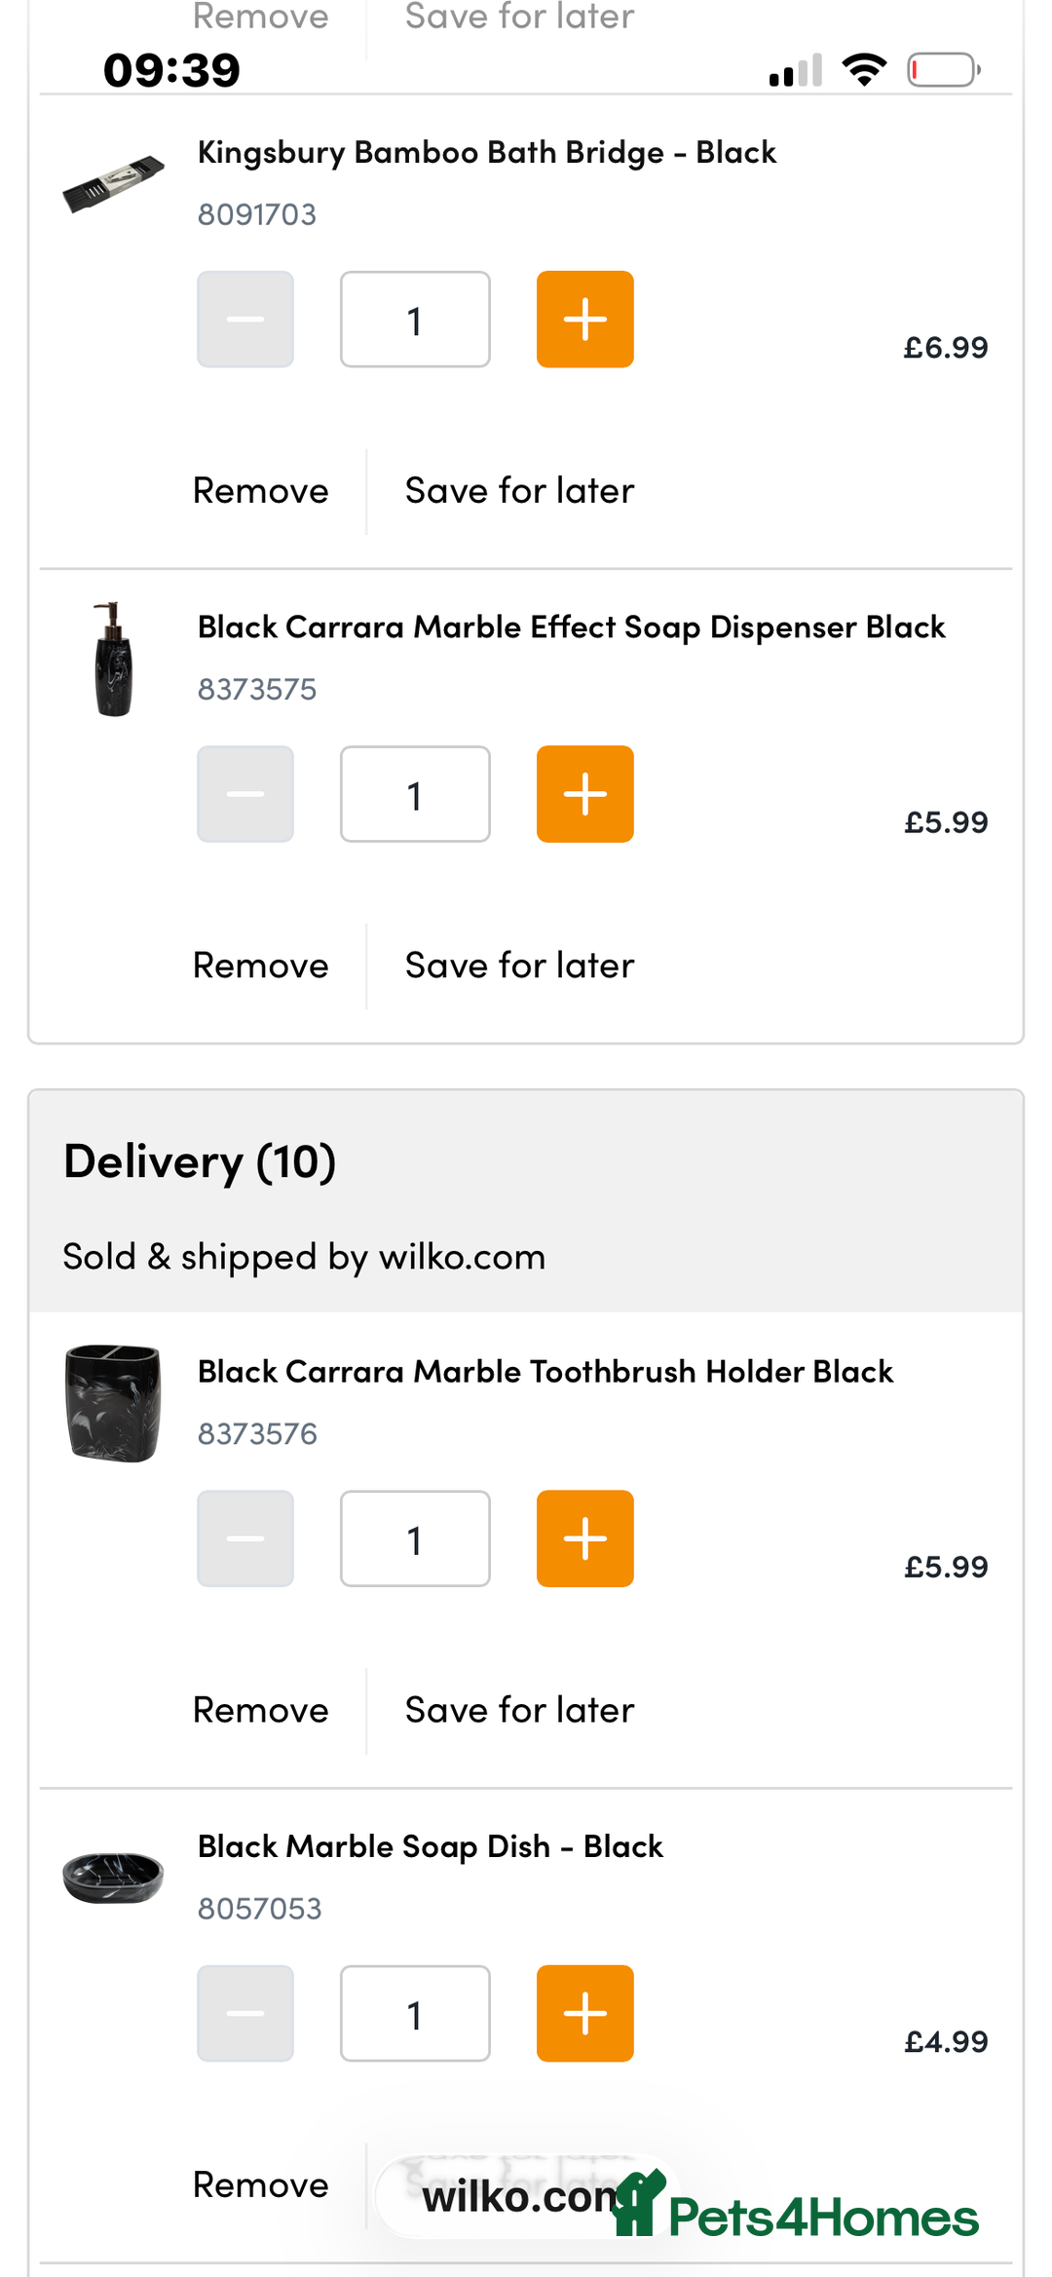
Task: Open Black Carrara Soap Dispenser product image
Action: coord(113,660)
